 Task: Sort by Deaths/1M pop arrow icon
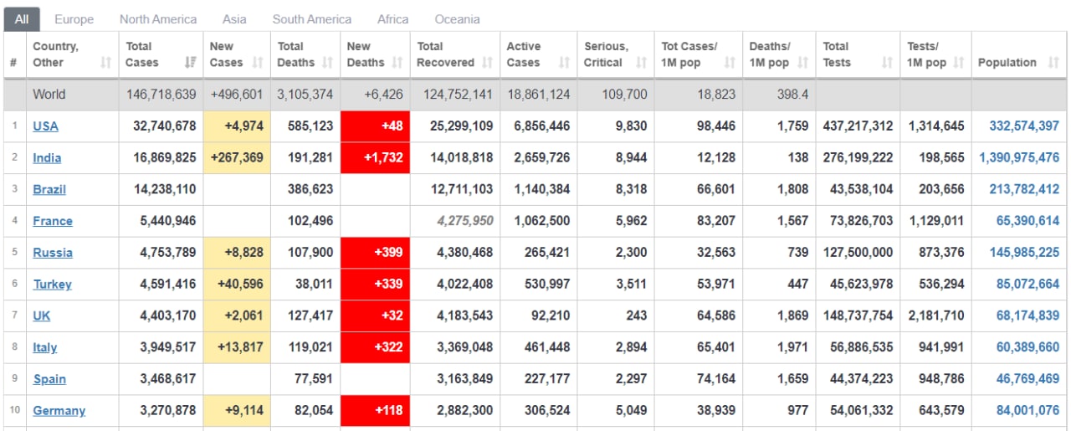tap(802, 63)
